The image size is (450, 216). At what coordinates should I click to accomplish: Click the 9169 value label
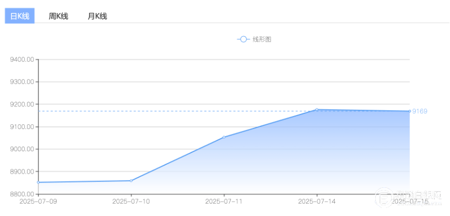[420, 111]
